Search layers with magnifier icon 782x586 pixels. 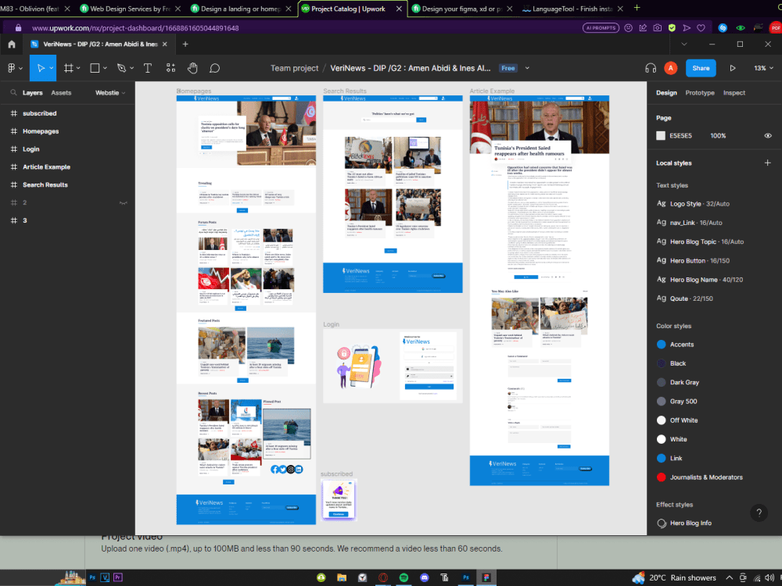[x=13, y=93]
